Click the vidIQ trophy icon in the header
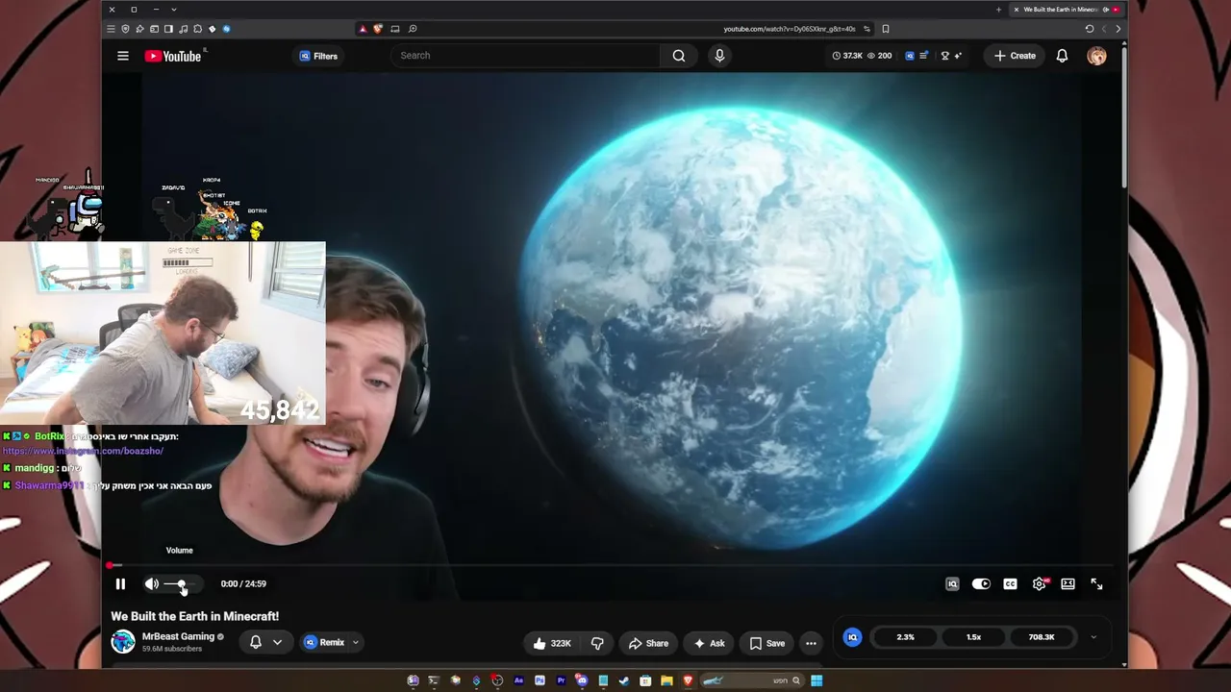The height and width of the screenshot is (692, 1231). click(x=945, y=56)
